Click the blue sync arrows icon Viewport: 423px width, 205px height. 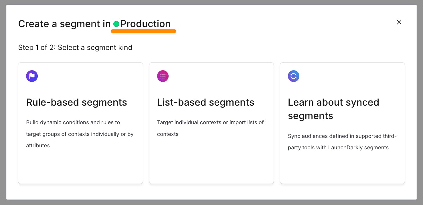click(294, 76)
